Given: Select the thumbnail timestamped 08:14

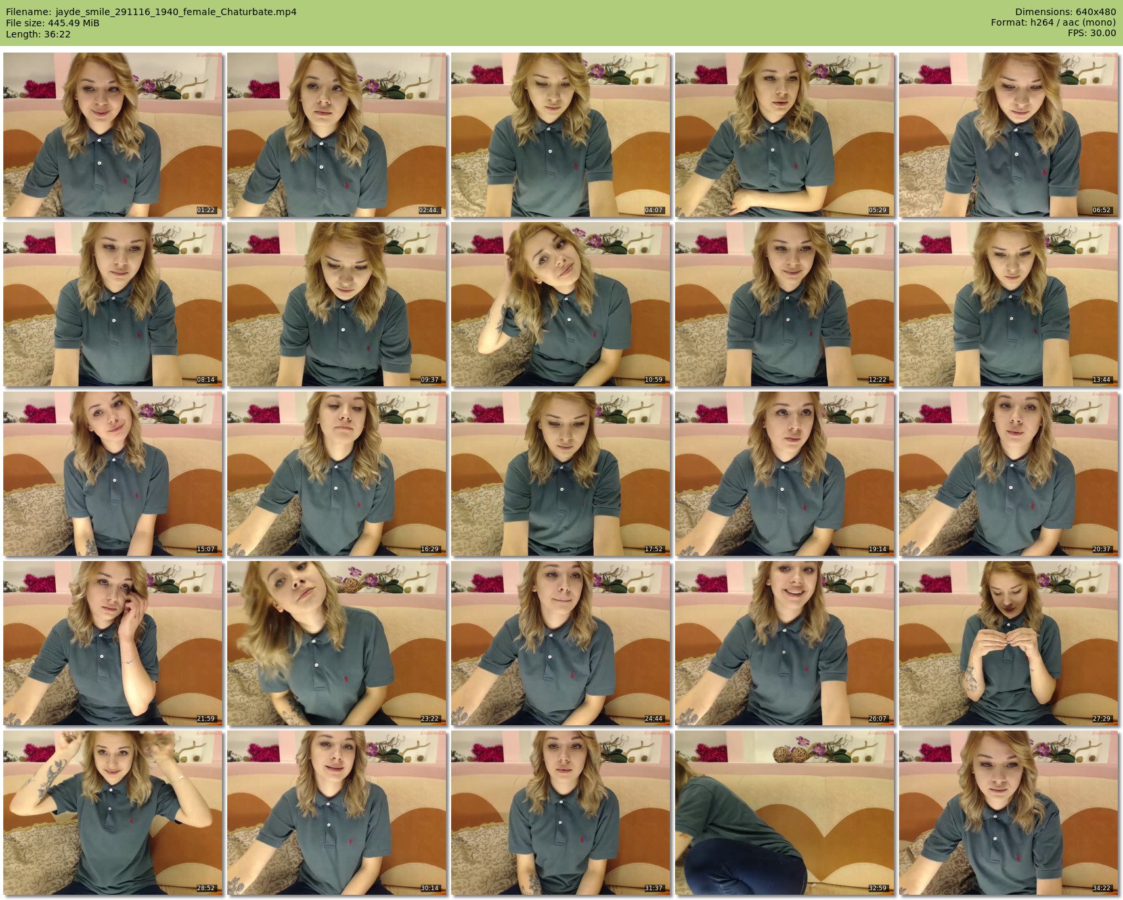Looking at the screenshot, I should tap(112, 304).
